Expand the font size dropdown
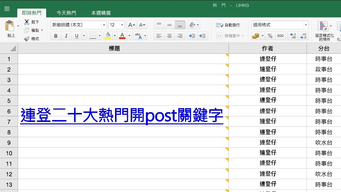This screenshot has height=192, width=341. 122,25
